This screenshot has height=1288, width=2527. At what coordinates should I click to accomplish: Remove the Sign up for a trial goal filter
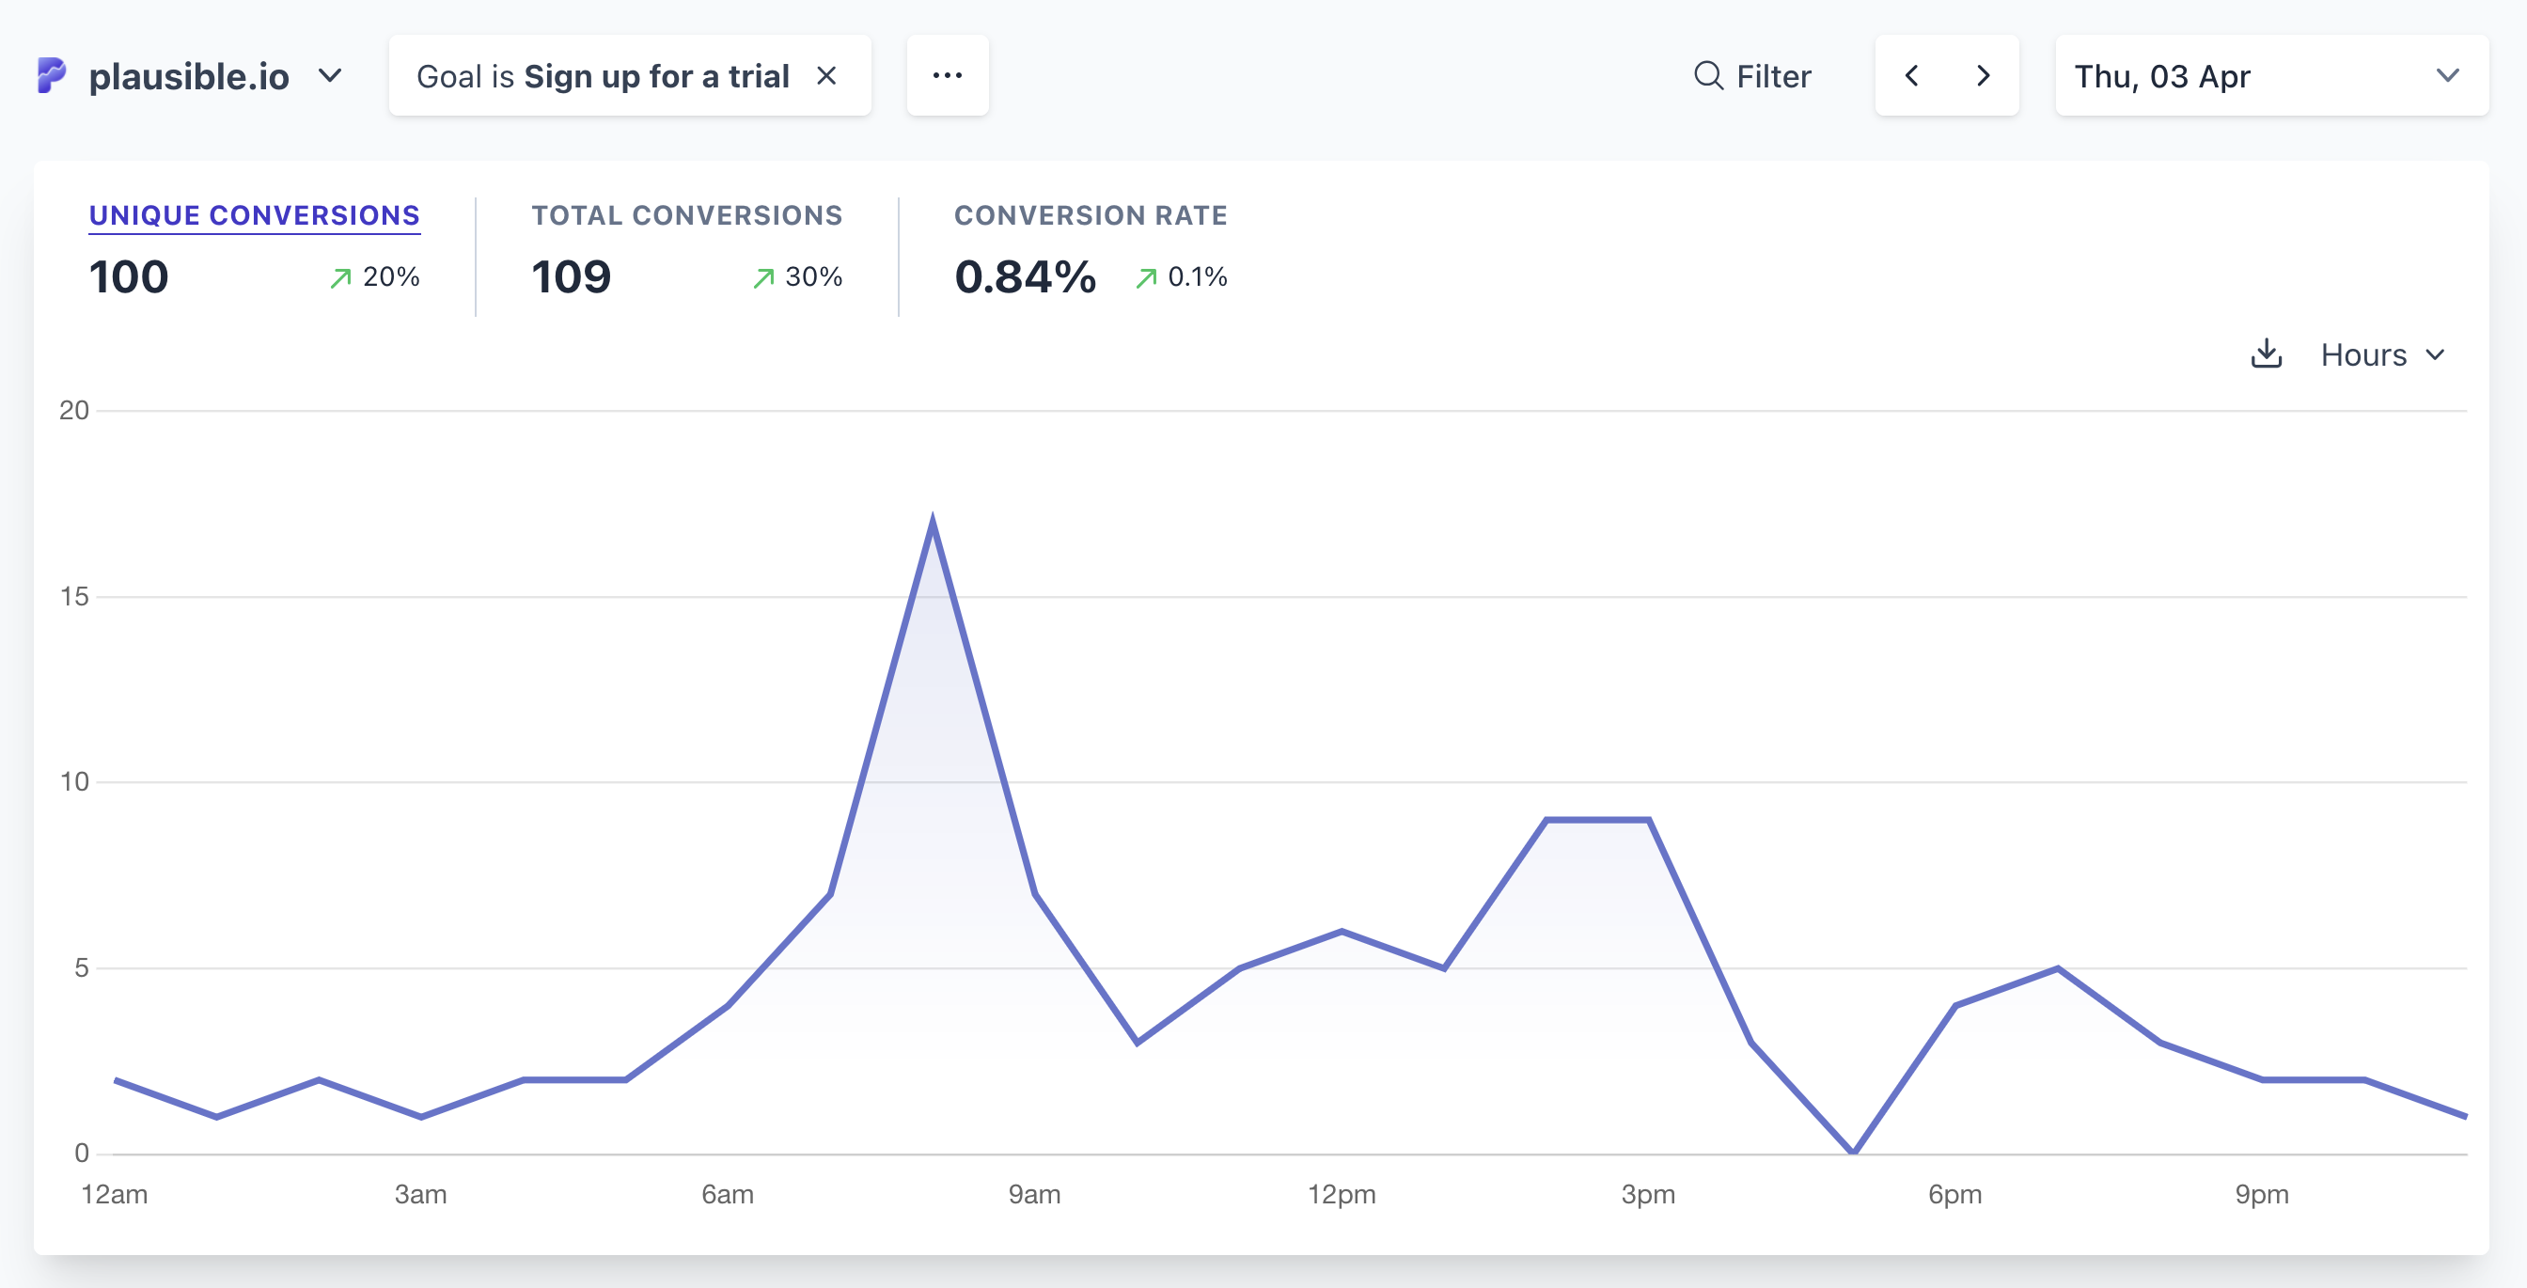pyautogui.click(x=827, y=75)
